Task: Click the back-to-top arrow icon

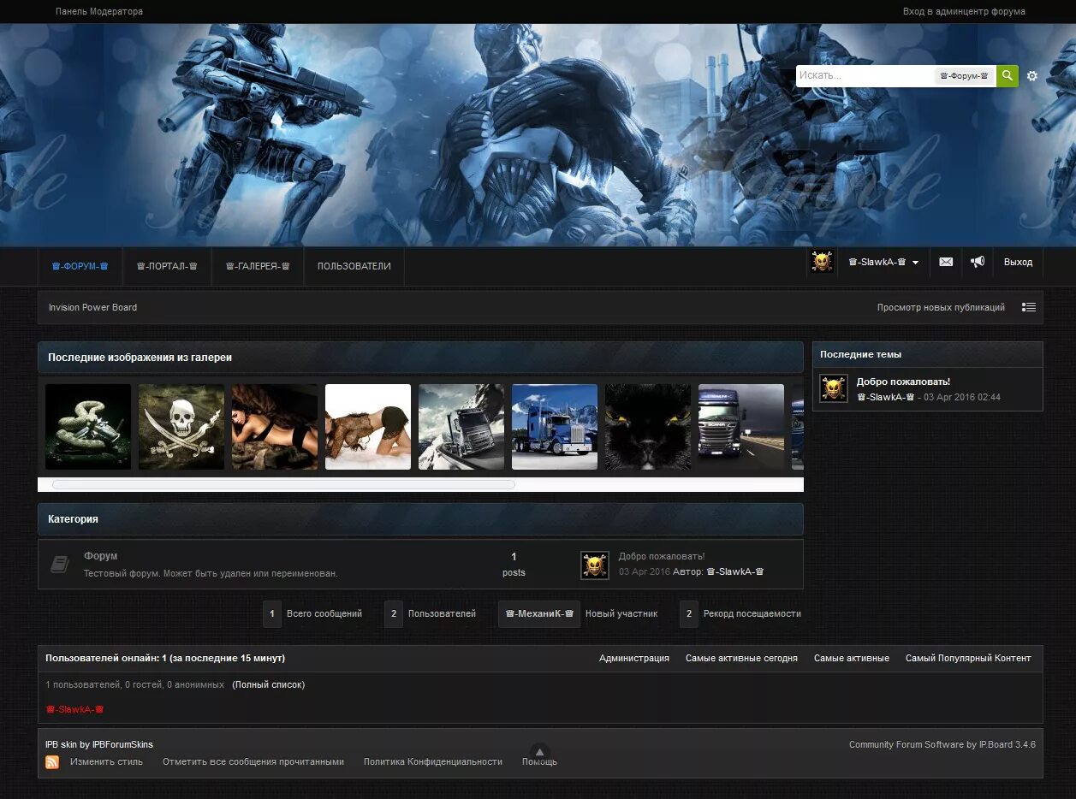Action: click(x=539, y=752)
